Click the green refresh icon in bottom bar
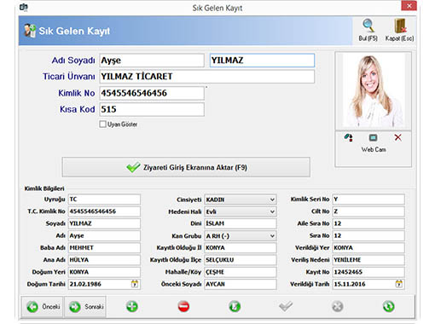The height and width of the screenshot is (324, 435). (388, 306)
